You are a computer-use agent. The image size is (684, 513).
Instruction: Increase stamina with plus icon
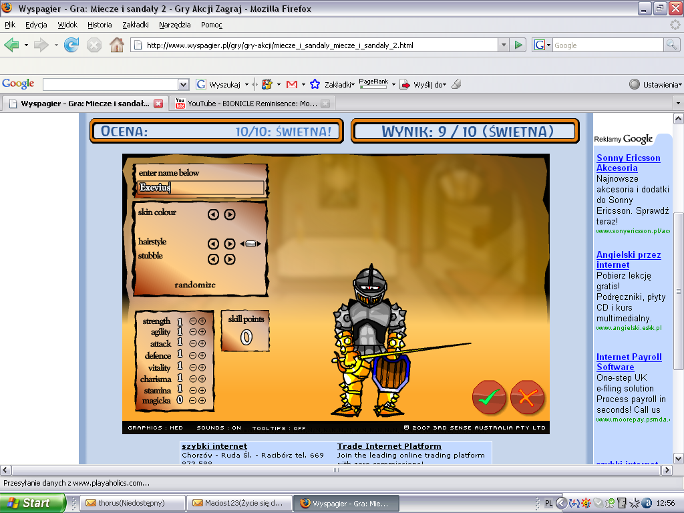click(202, 390)
